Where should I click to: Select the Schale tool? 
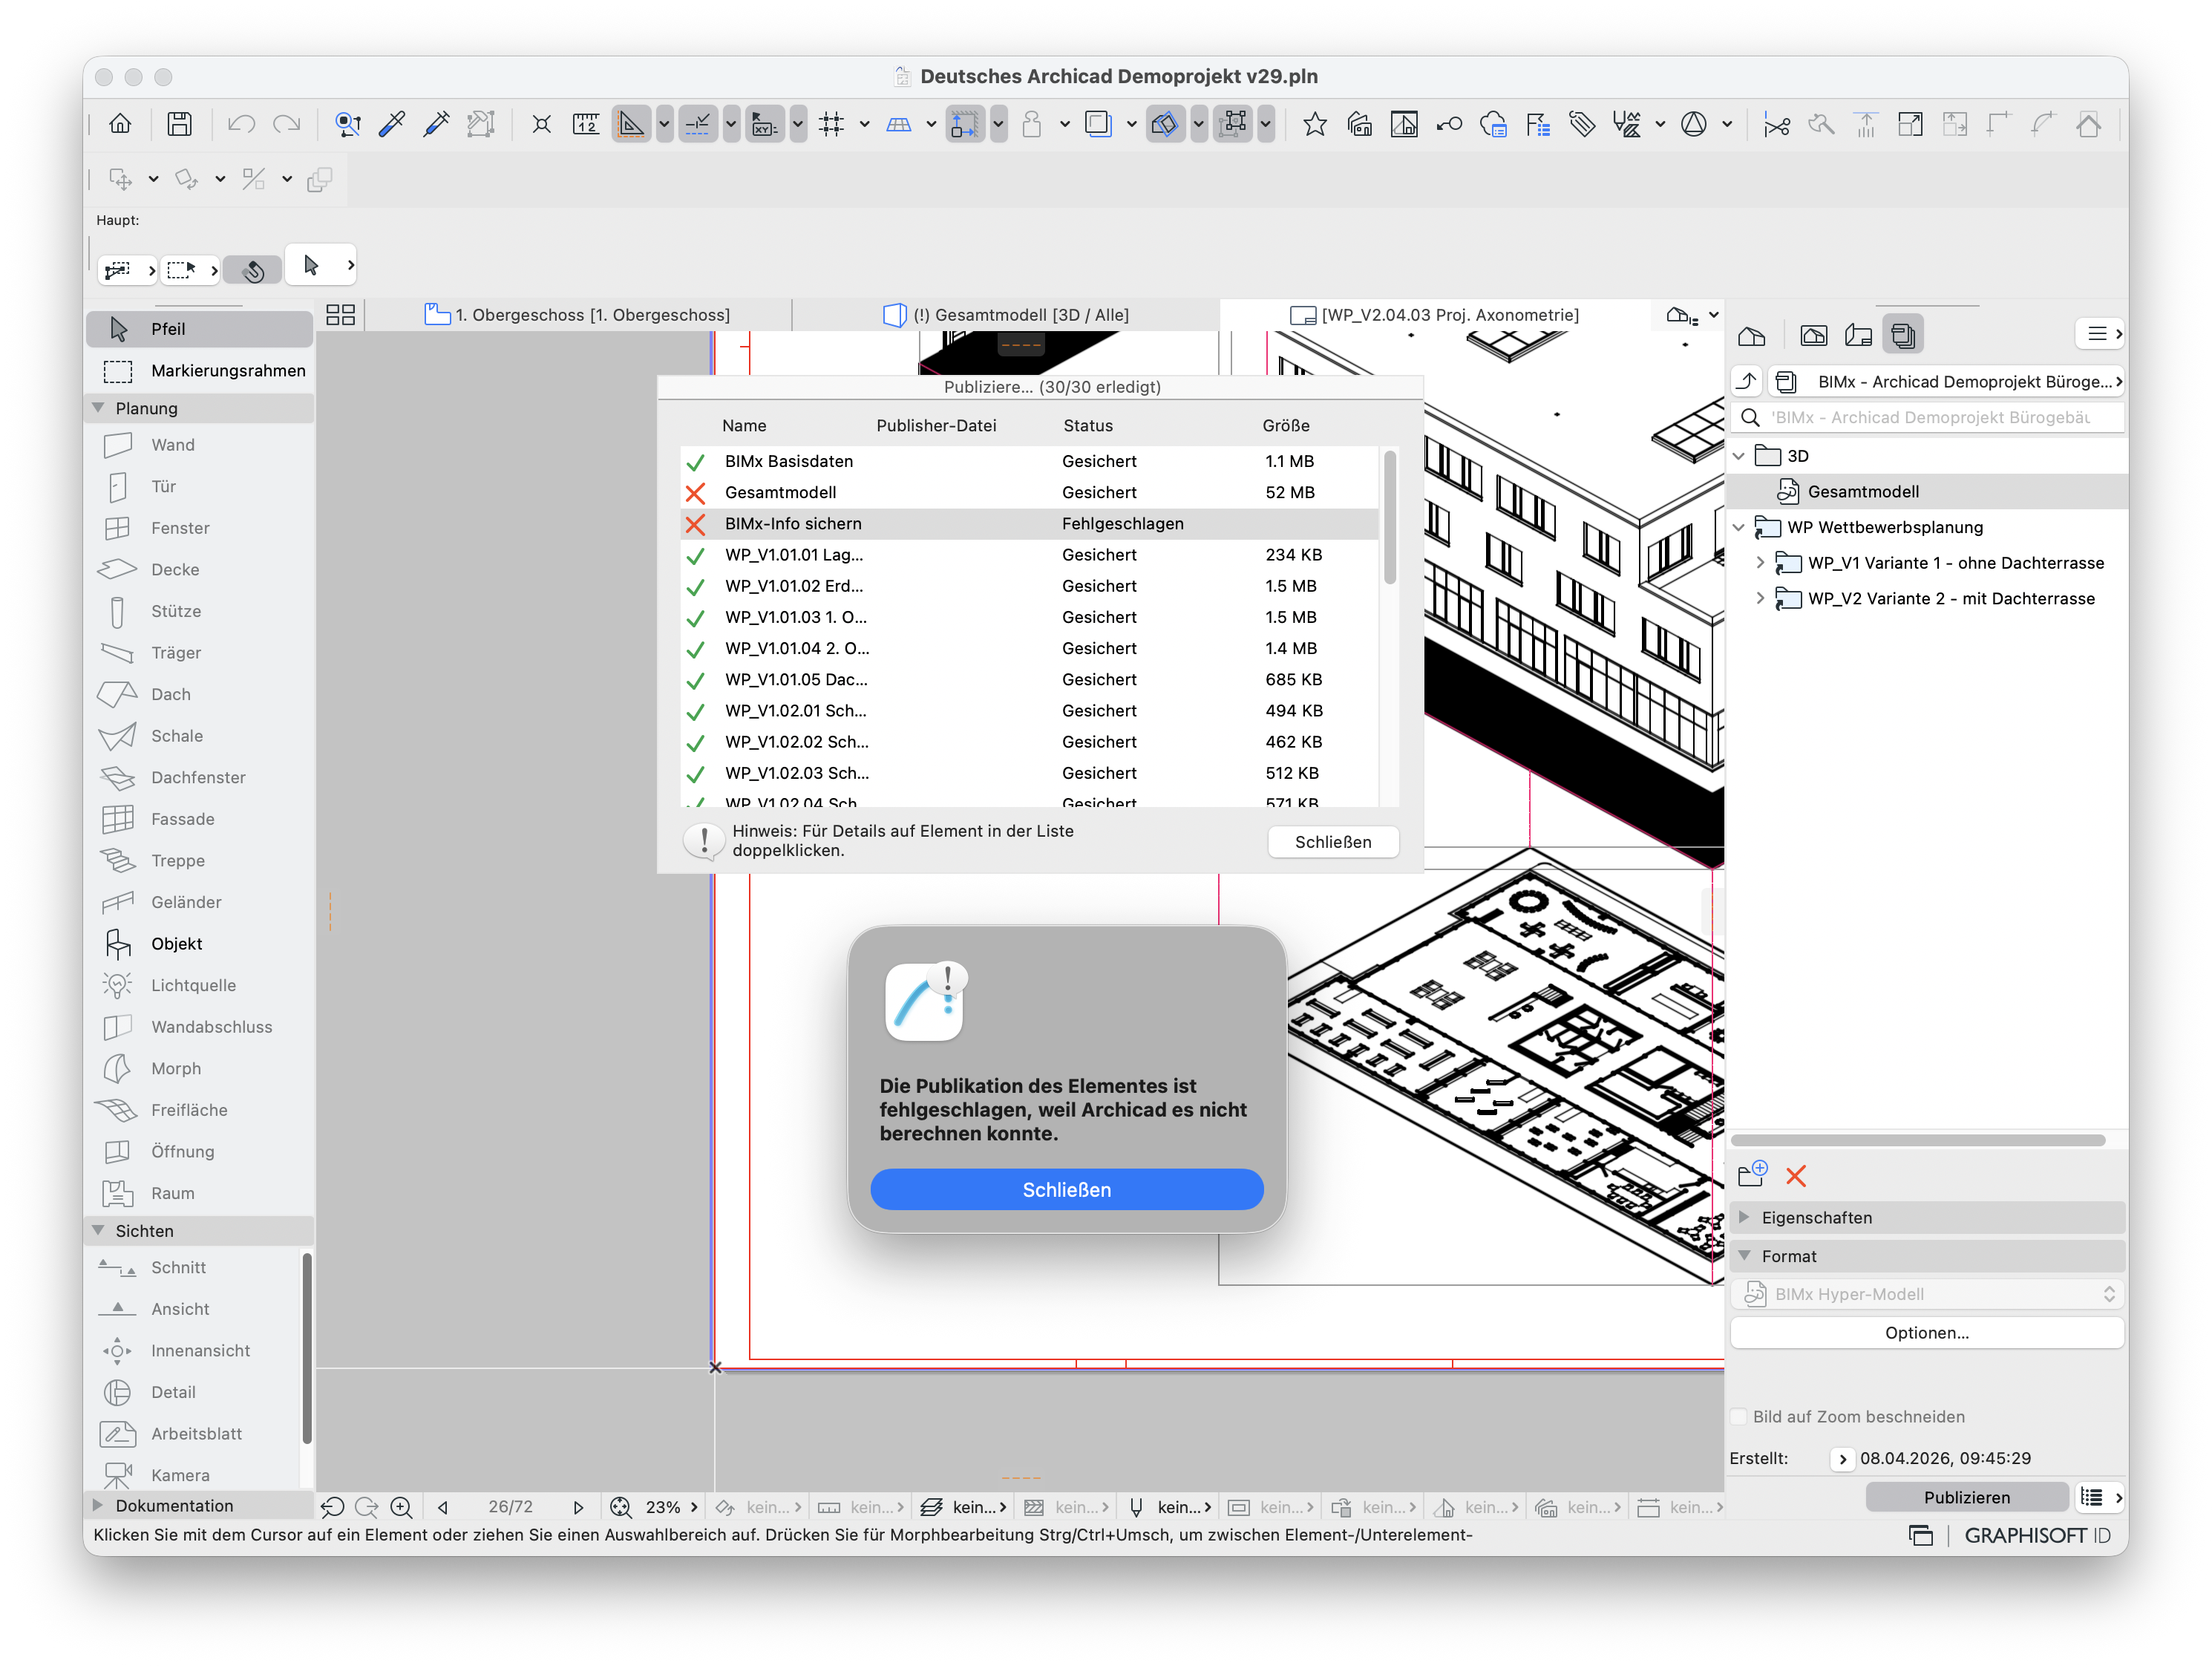point(198,736)
